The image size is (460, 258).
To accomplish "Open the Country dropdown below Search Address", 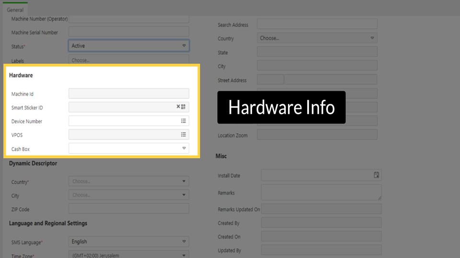I will pyautogui.click(x=372, y=38).
